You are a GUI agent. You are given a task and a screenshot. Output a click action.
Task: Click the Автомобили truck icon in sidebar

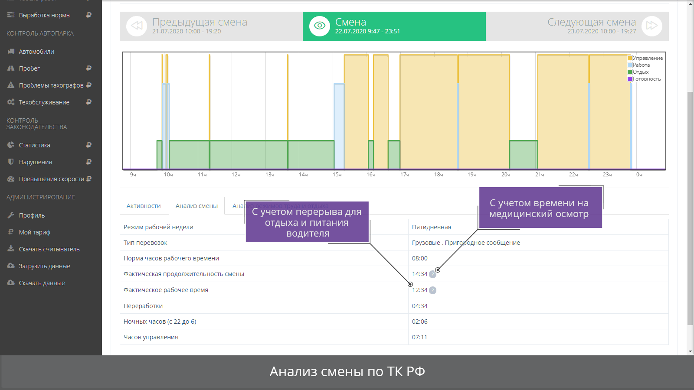click(x=11, y=51)
